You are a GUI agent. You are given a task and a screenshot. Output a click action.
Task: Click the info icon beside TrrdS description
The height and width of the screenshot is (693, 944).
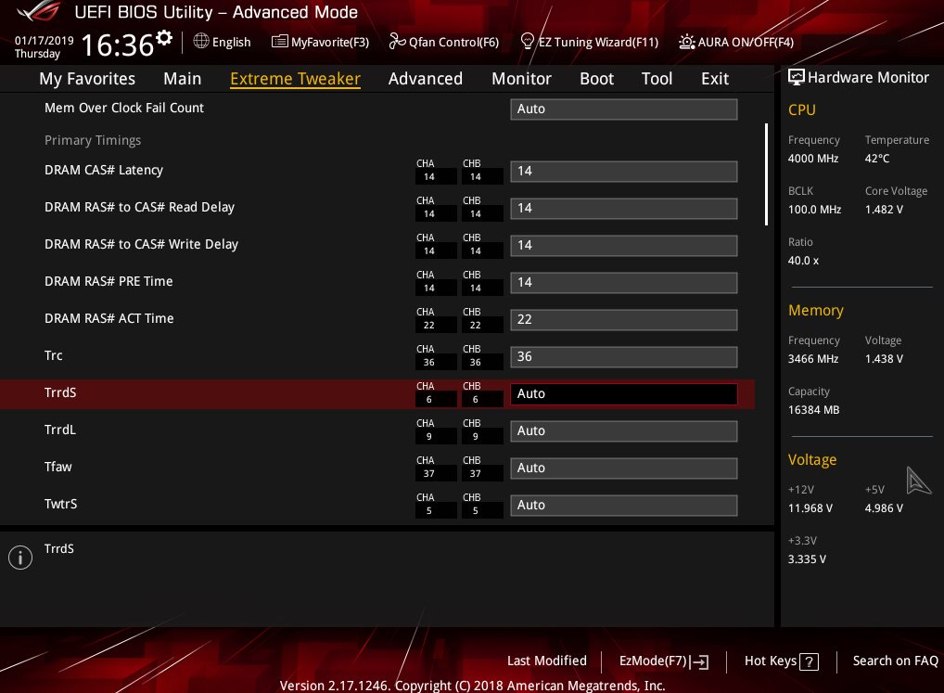[x=19, y=557]
